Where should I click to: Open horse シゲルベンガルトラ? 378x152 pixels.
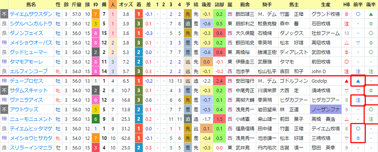point(31,24)
